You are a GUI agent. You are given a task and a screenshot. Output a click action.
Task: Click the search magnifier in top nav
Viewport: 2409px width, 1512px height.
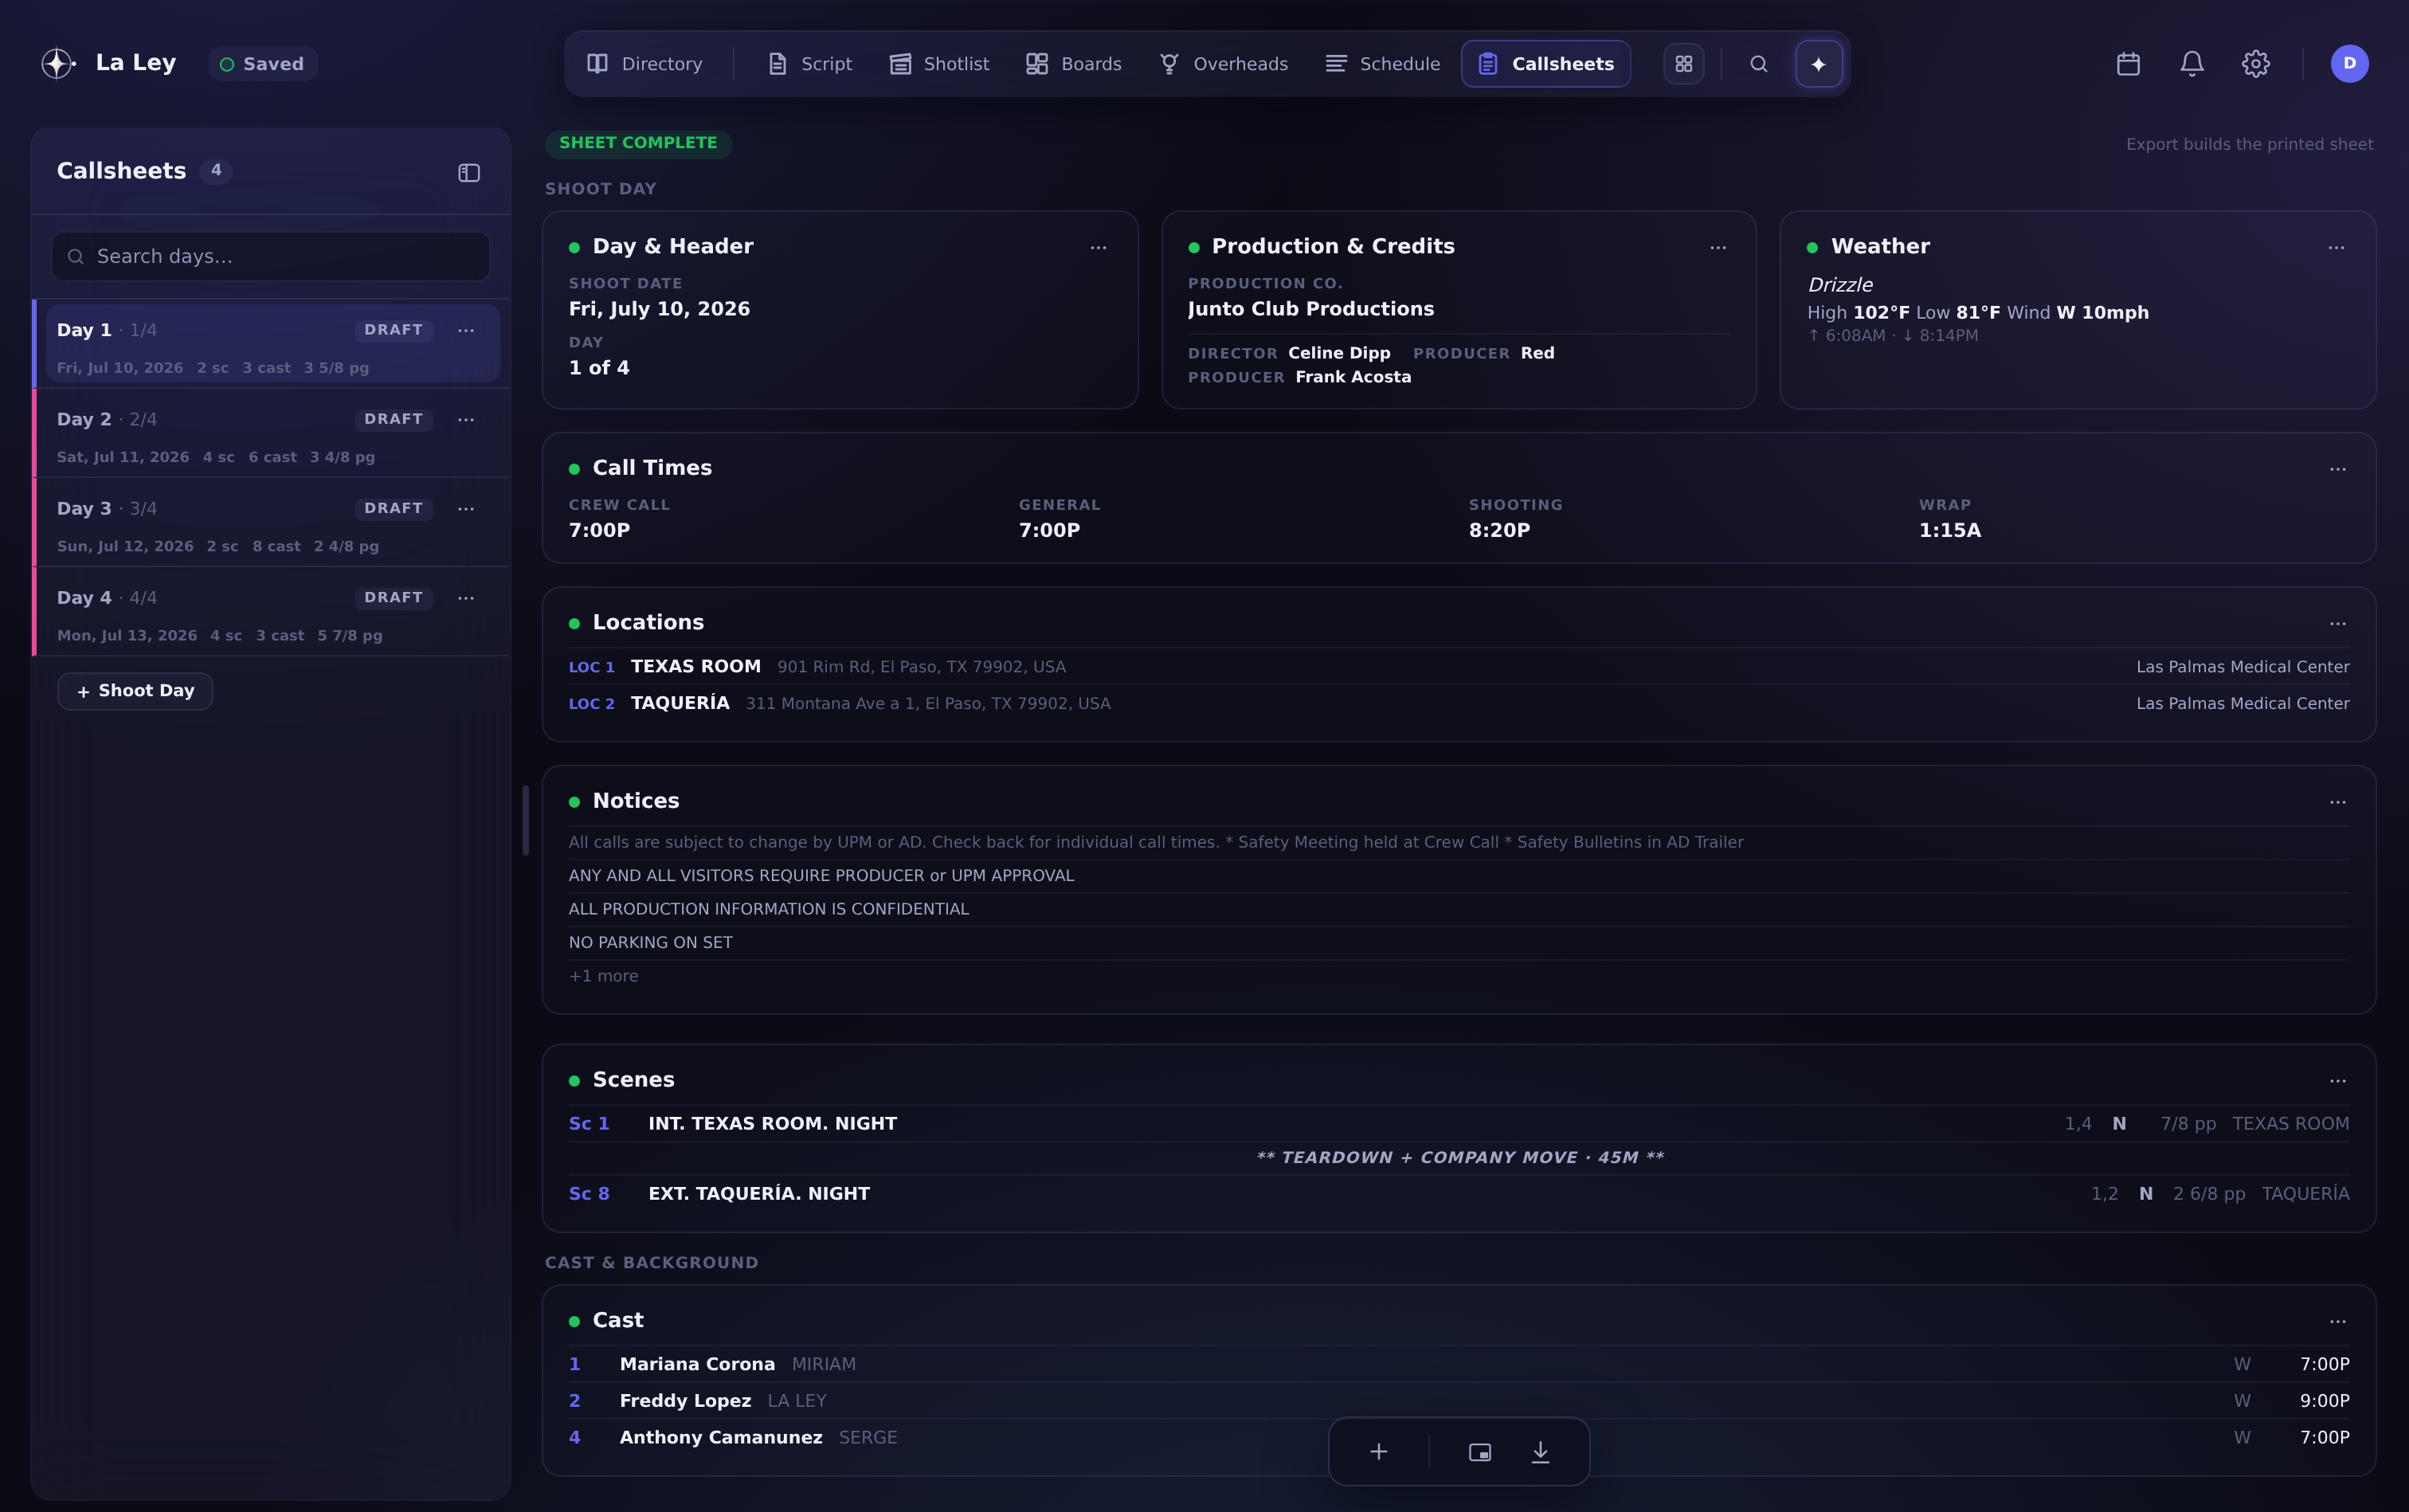(x=1758, y=64)
